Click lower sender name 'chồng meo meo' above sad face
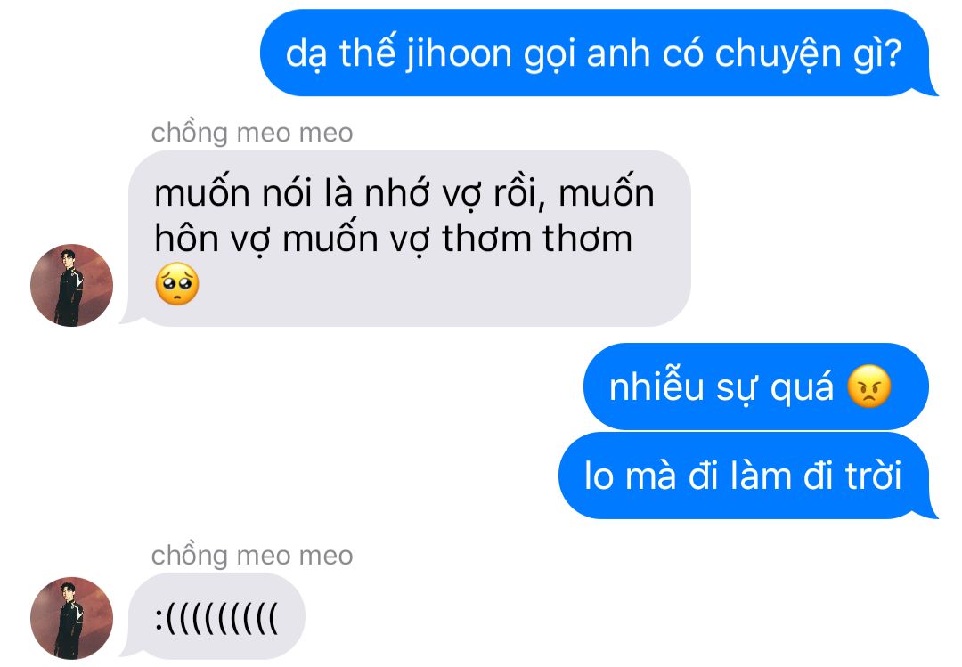Viewport: 962px width, 667px height. [252, 556]
